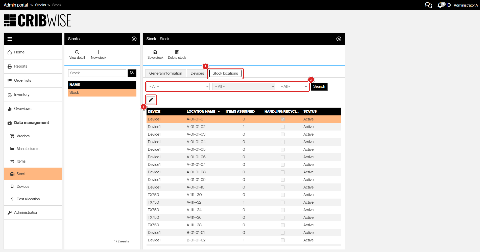Go to Home in the sidebar
This screenshot has width=480, height=252.
[33, 52]
